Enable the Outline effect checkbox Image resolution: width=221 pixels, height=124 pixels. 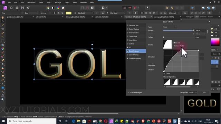click(x=127, y=44)
